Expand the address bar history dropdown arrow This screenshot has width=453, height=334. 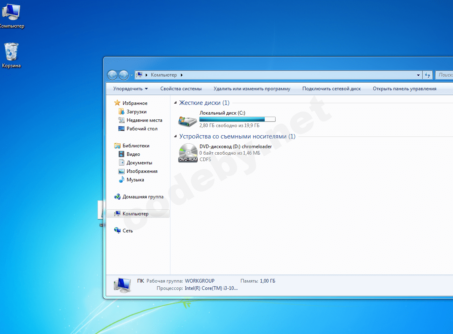tap(418, 75)
